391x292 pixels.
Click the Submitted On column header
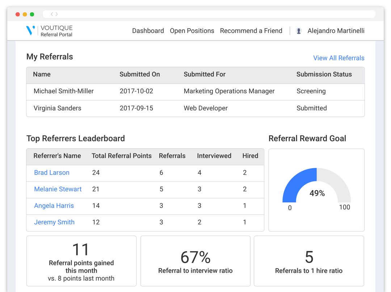coord(140,74)
